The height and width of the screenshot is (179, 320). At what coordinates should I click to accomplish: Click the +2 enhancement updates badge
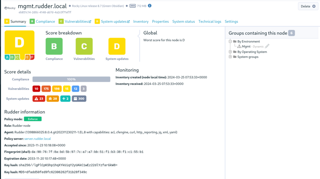(x=65, y=98)
